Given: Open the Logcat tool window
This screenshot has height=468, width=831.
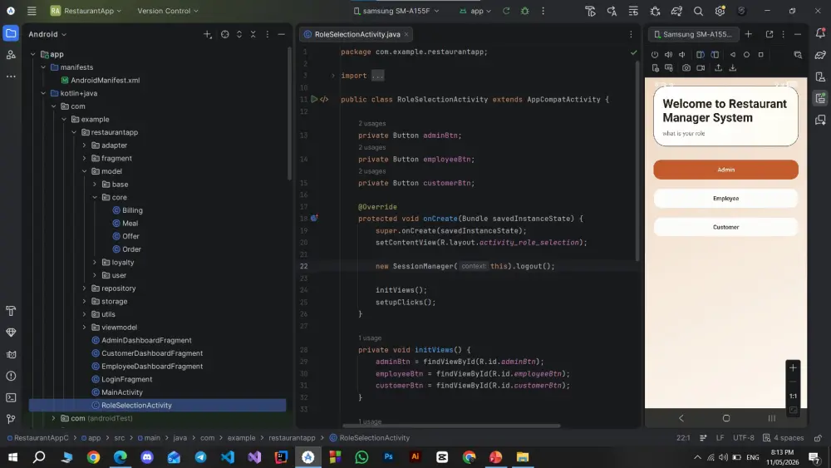Looking at the screenshot, I should tap(11, 355).
